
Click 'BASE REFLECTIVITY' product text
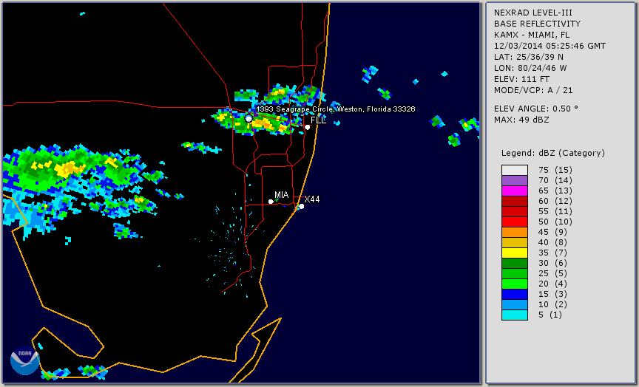[537, 24]
